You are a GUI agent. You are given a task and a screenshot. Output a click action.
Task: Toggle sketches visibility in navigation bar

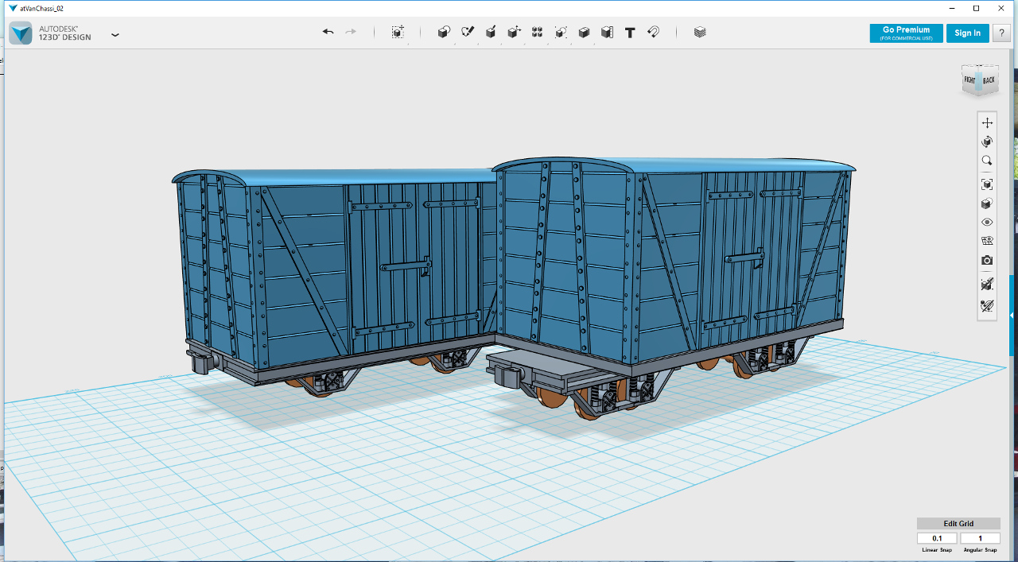click(x=987, y=305)
